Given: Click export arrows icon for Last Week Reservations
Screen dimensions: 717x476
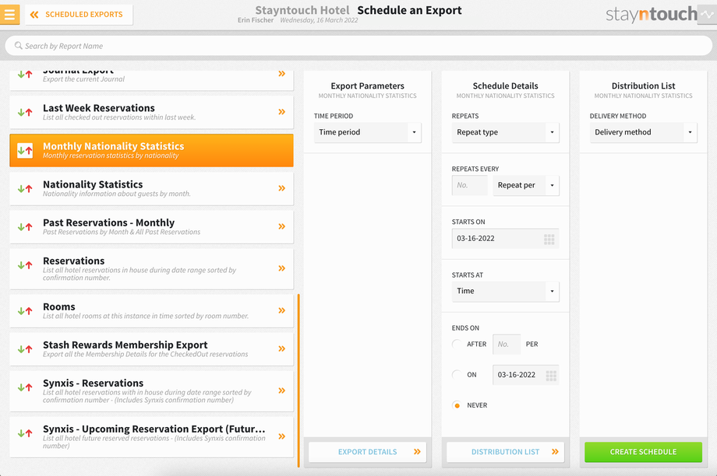Looking at the screenshot, I should tap(25, 112).
